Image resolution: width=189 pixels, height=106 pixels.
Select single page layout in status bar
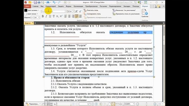[x=110, y=104]
